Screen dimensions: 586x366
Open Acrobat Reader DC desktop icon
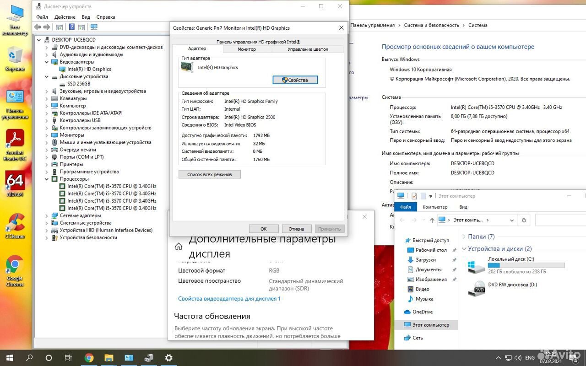click(15, 145)
